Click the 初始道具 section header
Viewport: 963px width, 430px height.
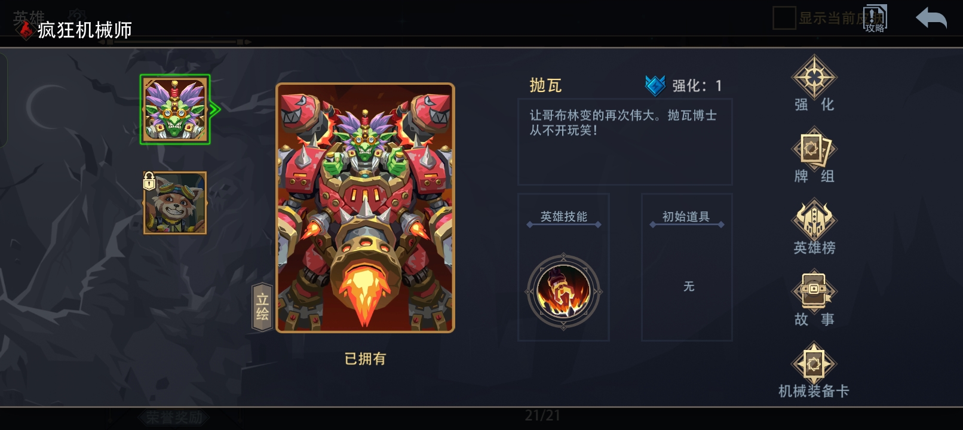[x=686, y=217]
